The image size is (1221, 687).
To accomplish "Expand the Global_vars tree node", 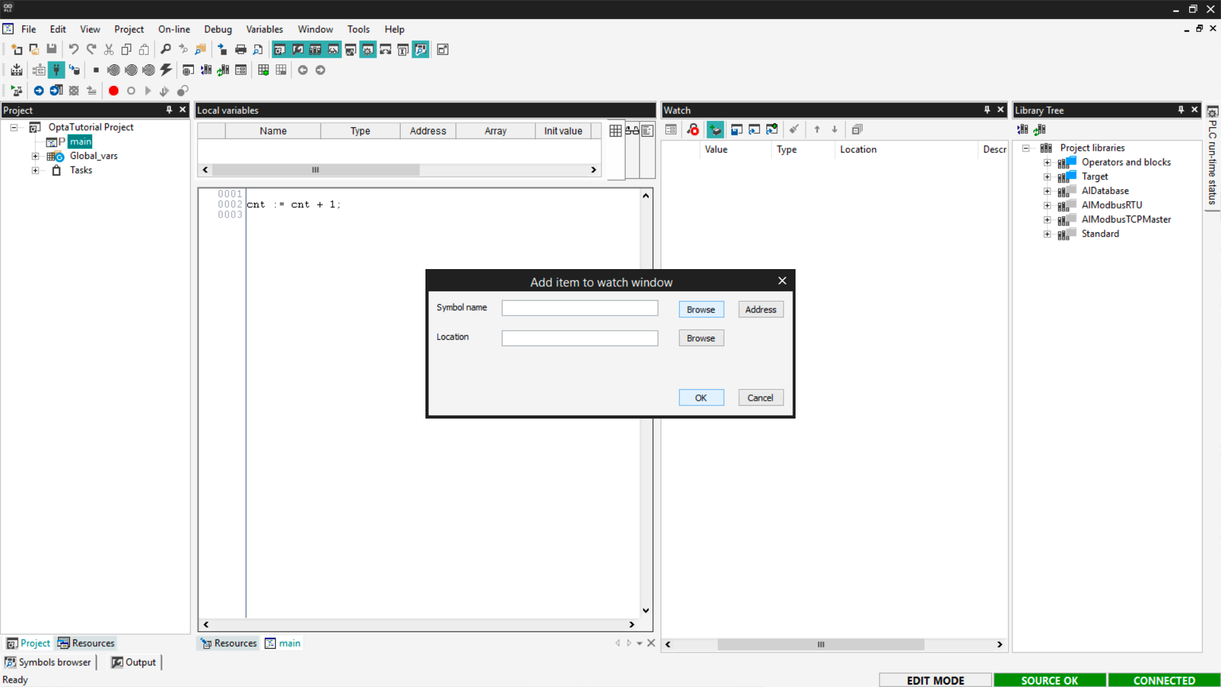I will (x=36, y=156).
